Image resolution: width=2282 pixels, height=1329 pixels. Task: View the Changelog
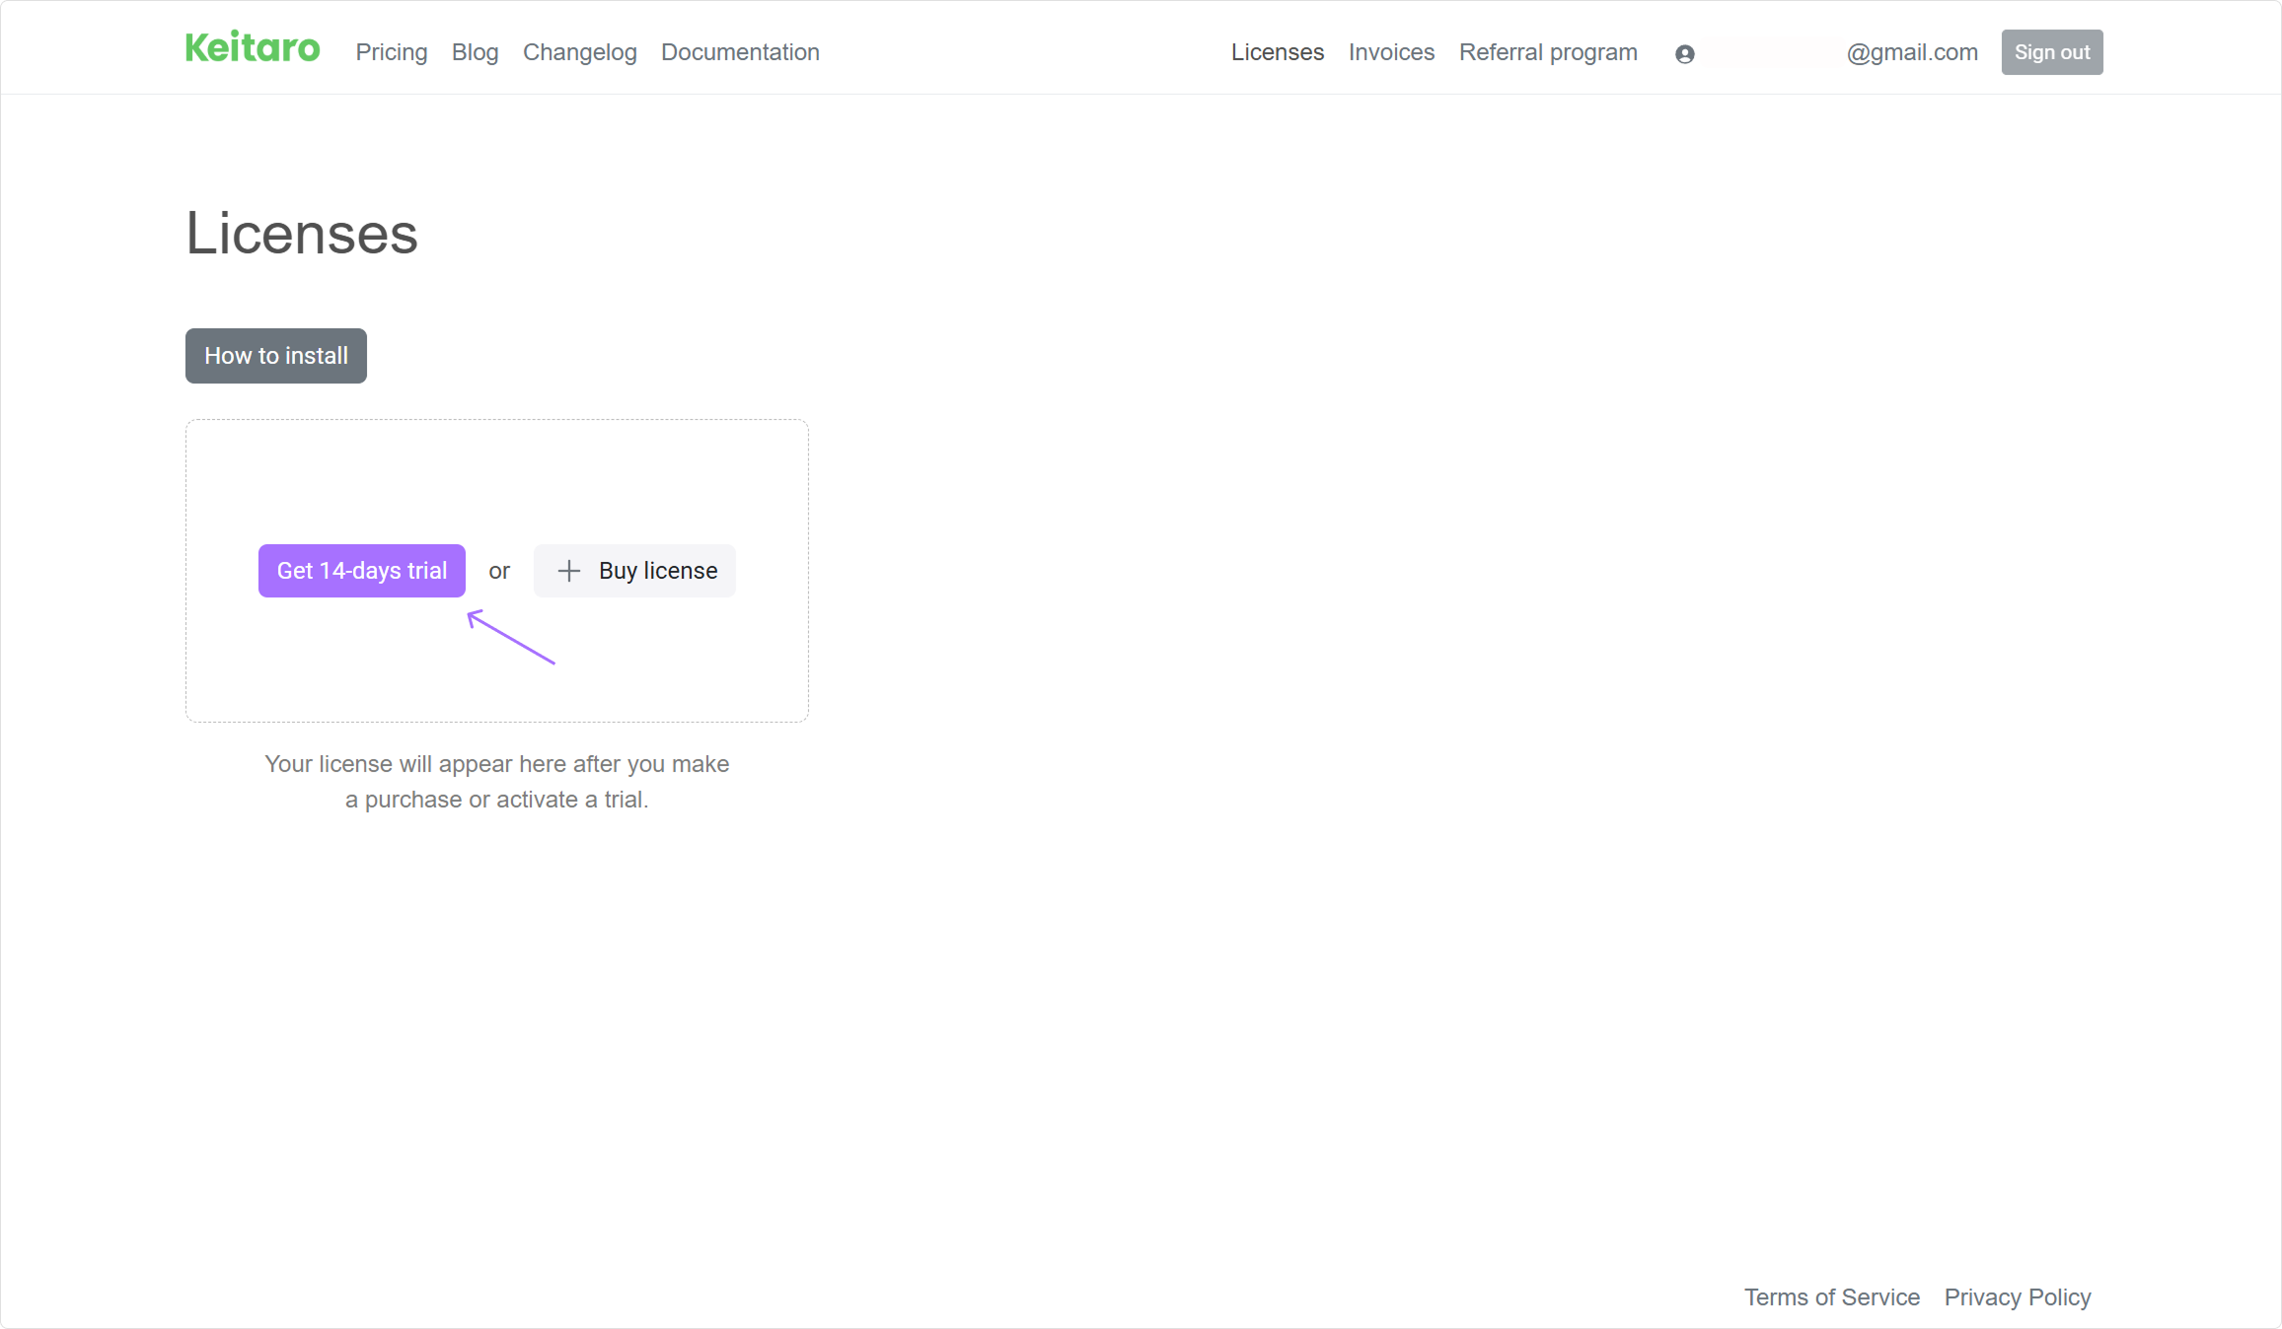580,52
